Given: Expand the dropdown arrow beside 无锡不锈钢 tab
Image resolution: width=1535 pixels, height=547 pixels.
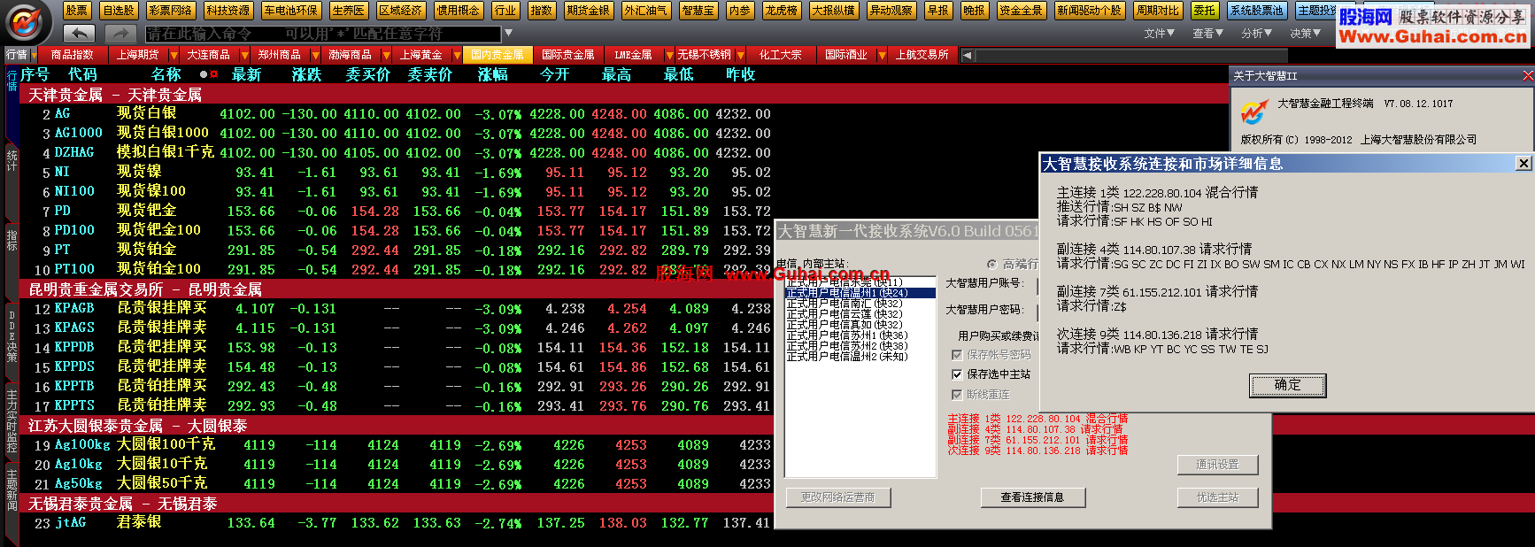Looking at the screenshot, I should coord(740,55).
